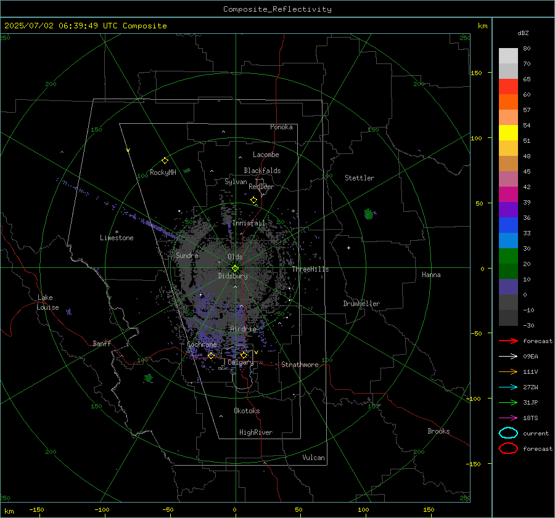Select the yellow radar-site diamond between Olds and Didsbury
The image size is (555, 518).
click(x=235, y=269)
